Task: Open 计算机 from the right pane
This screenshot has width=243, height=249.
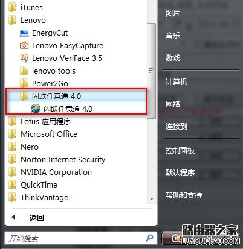Action: click(x=177, y=82)
